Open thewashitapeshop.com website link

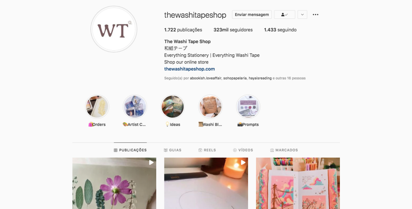pyautogui.click(x=189, y=69)
